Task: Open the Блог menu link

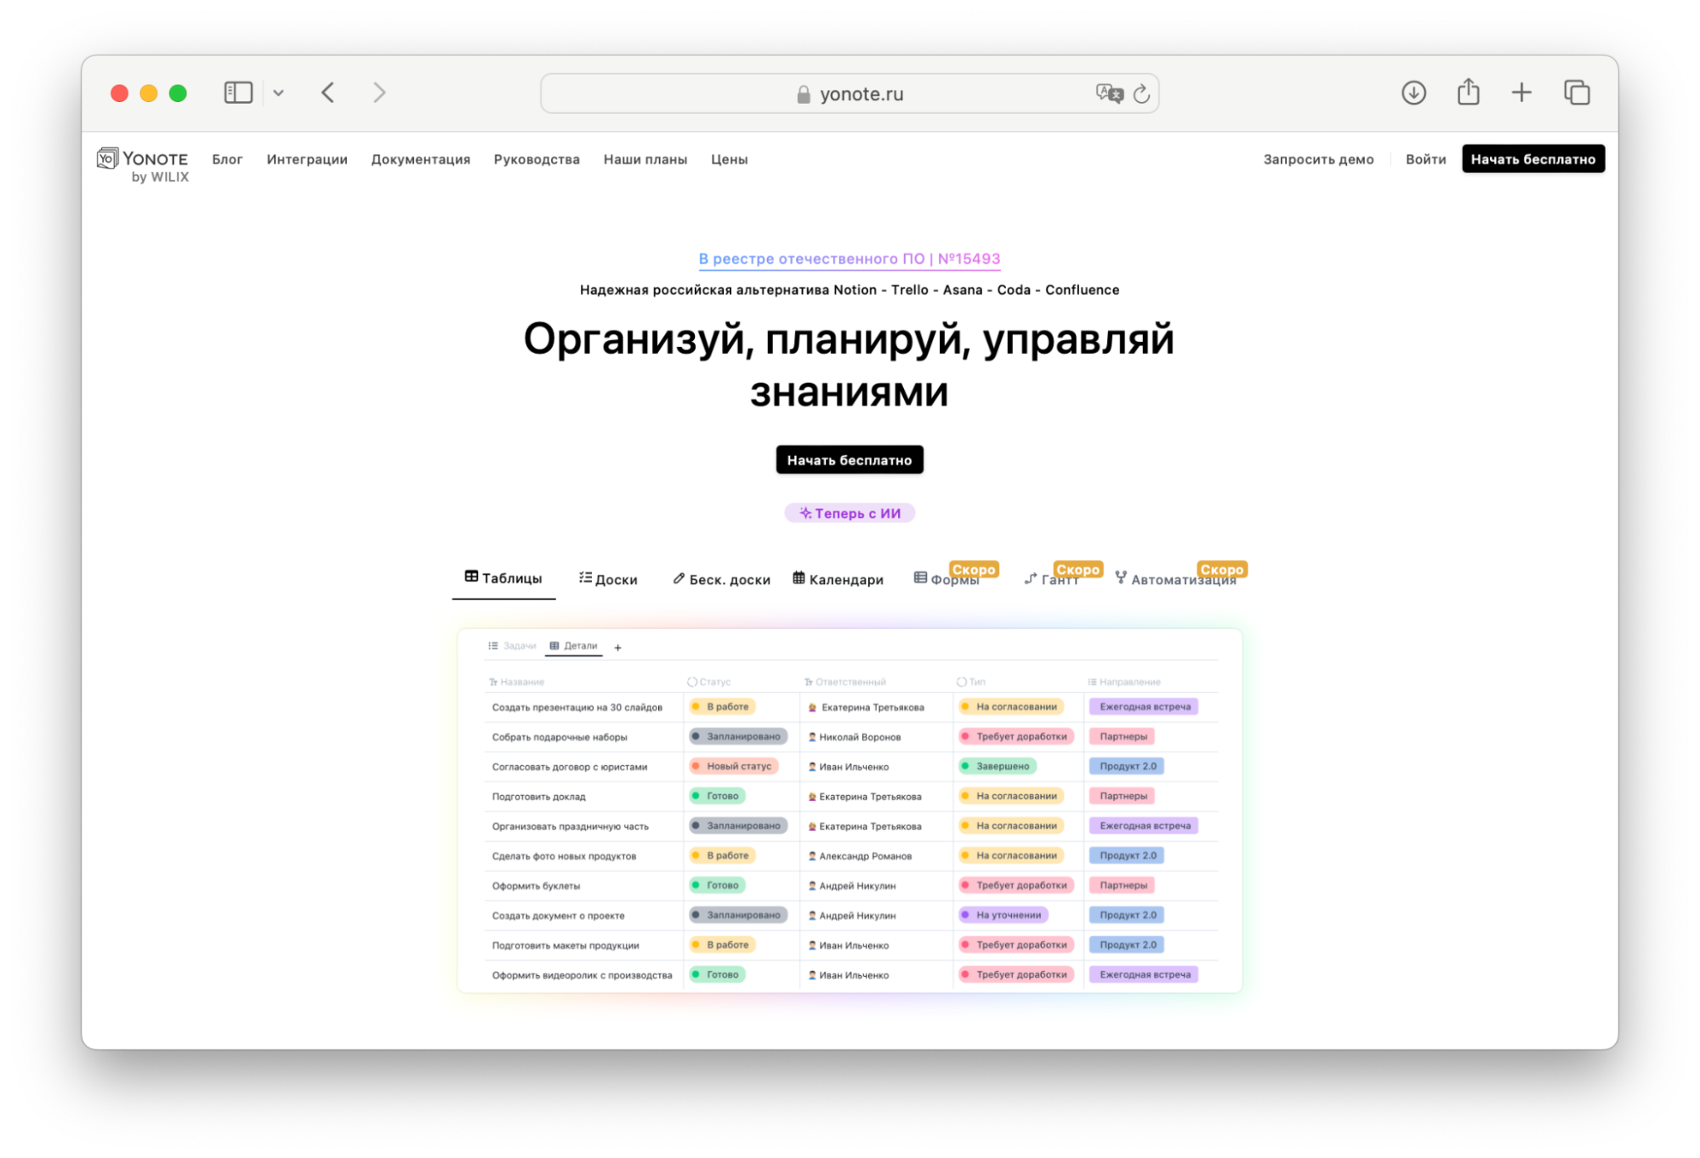Action: point(227,159)
